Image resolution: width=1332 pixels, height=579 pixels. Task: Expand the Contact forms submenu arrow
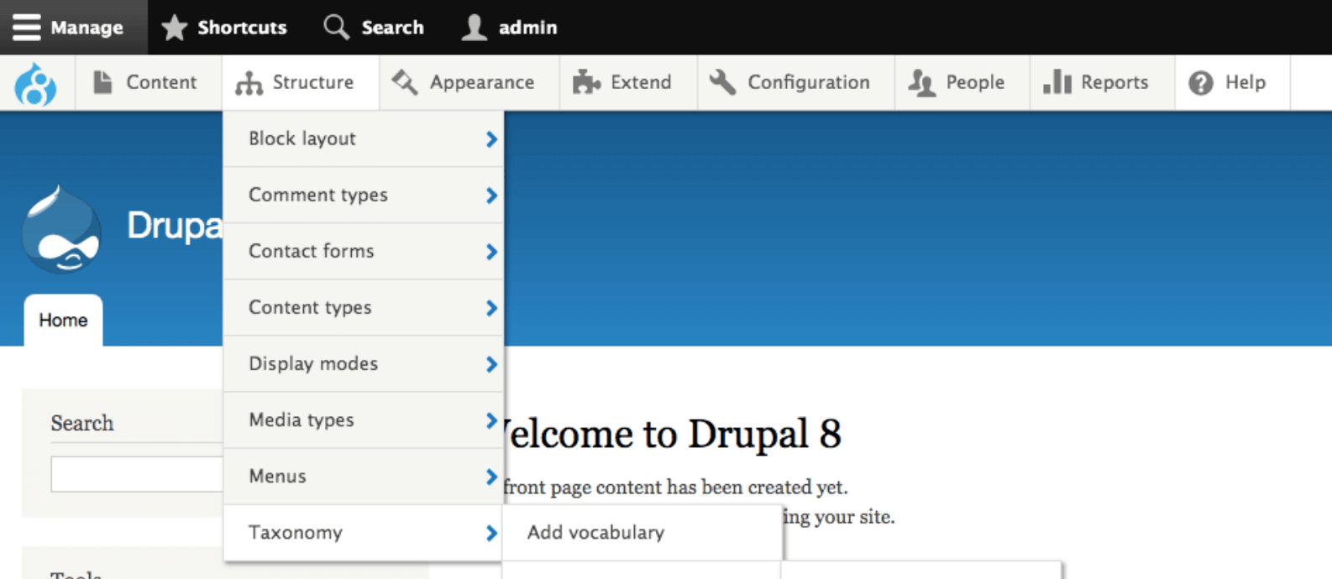click(491, 252)
